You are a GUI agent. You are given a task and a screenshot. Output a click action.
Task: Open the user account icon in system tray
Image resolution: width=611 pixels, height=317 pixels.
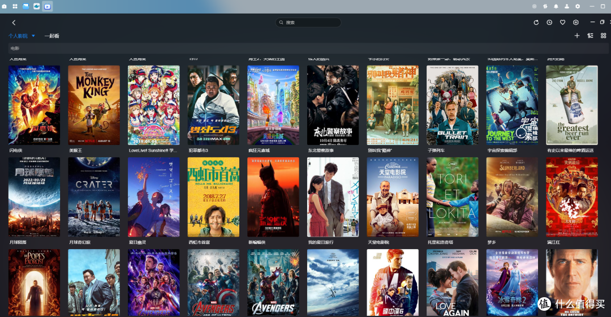click(x=567, y=6)
